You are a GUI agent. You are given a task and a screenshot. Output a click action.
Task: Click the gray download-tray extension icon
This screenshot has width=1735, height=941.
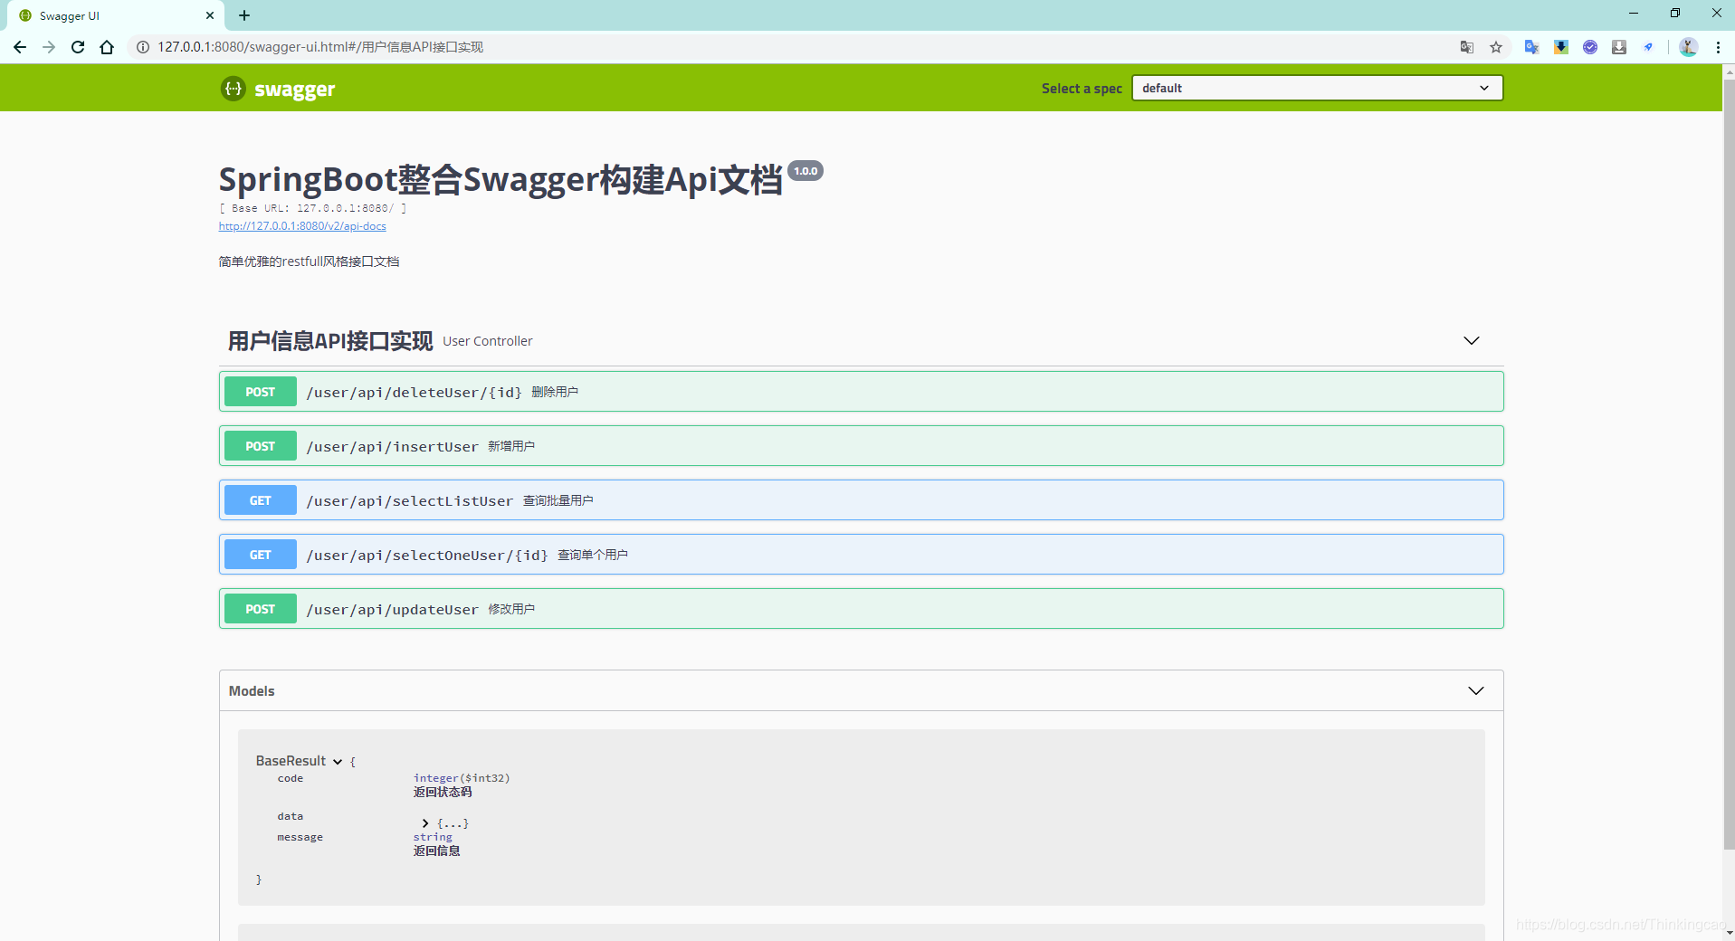pyautogui.click(x=1619, y=47)
